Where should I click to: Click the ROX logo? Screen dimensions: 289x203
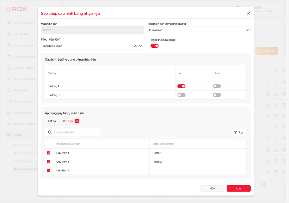tap(16, 9)
